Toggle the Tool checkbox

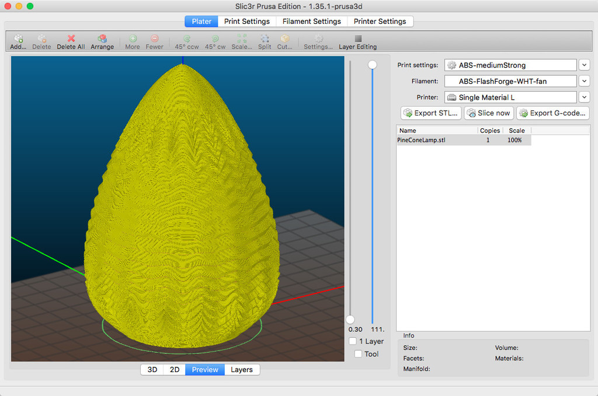(x=359, y=354)
